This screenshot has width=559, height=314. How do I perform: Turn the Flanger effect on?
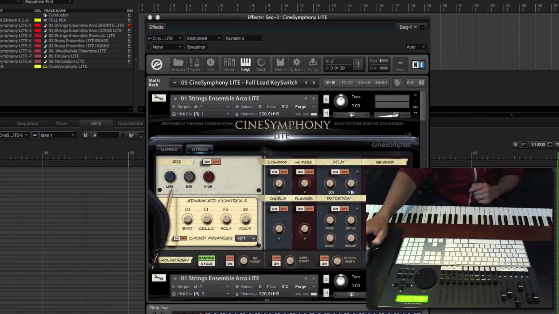tap(300, 209)
